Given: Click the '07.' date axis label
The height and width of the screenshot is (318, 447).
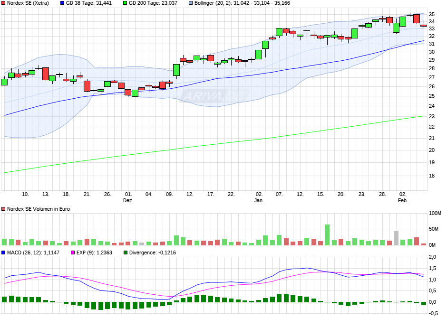Looking at the screenshot, I should (x=279, y=194).
